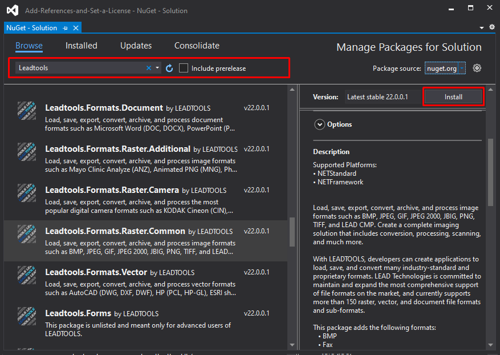Pin the NuGet - Solution tab
Screen dimensions: 500x355
66,29
